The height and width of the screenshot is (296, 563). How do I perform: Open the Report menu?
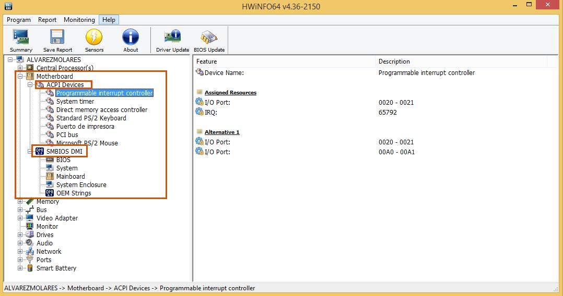[x=47, y=20]
